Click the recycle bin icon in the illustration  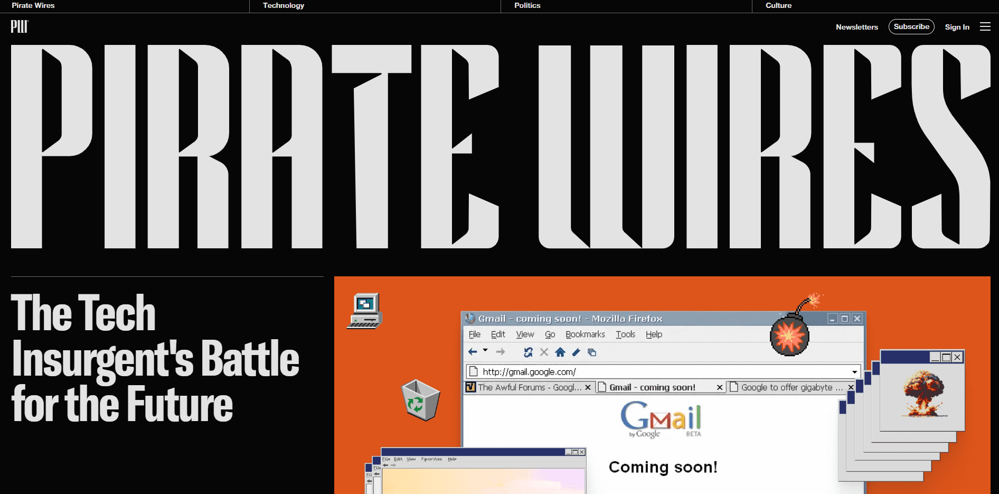pyautogui.click(x=420, y=400)
